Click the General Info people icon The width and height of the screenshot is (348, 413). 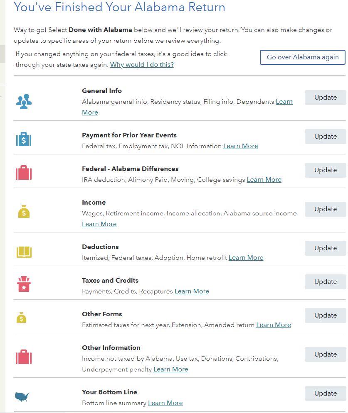pos(24,101)
